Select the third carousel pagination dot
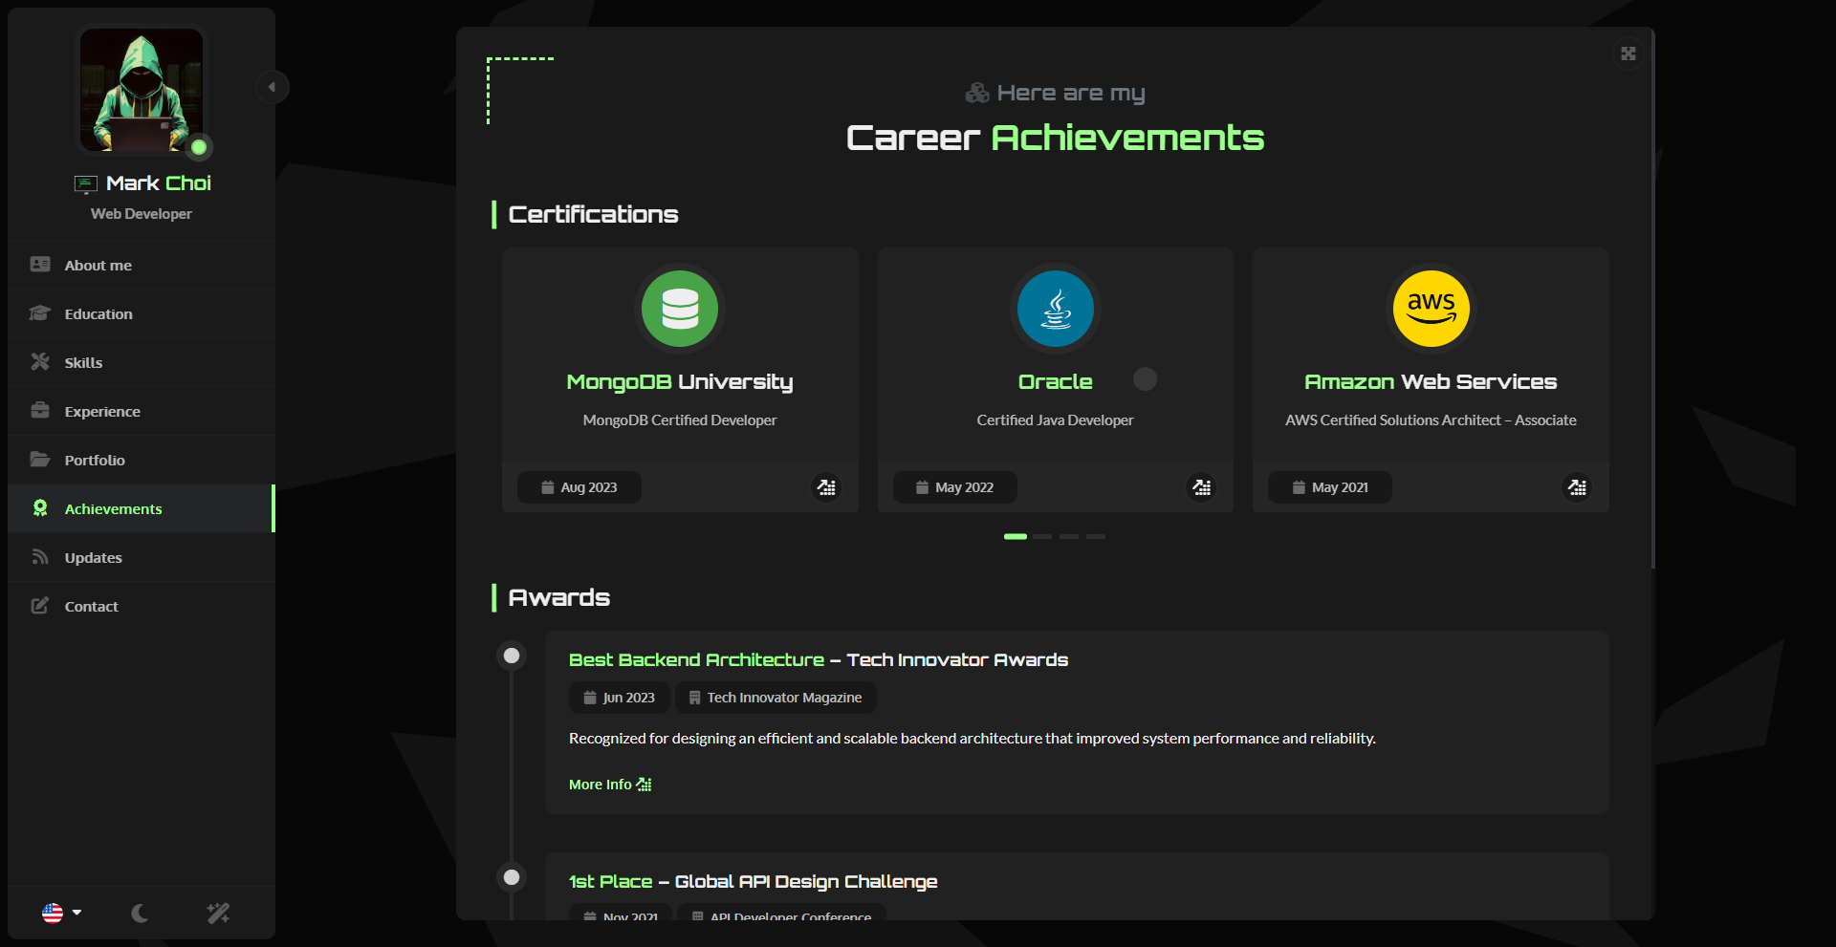Screen dimensions: 1836x947 point(1069,537)
